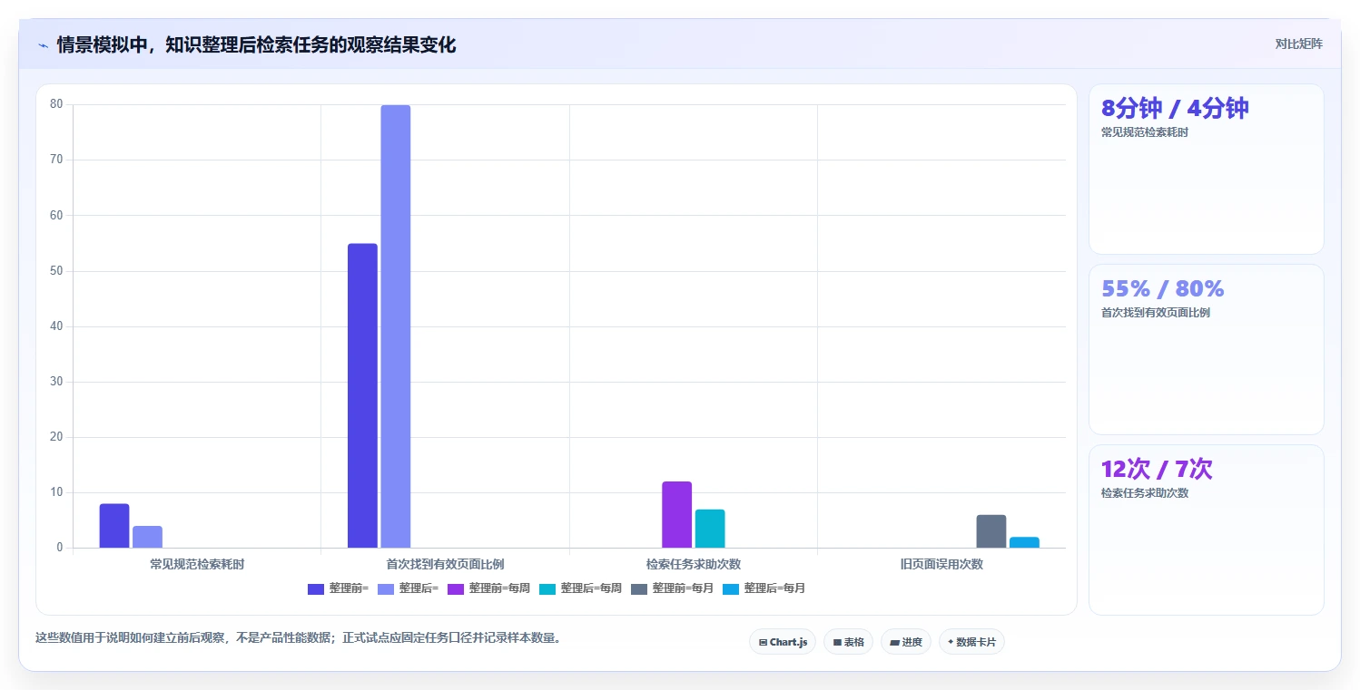The height and width of the screenshot is (690, 1360).
Task: Open the 8分钟 / 4分钟 data card
Action: 1207,170
